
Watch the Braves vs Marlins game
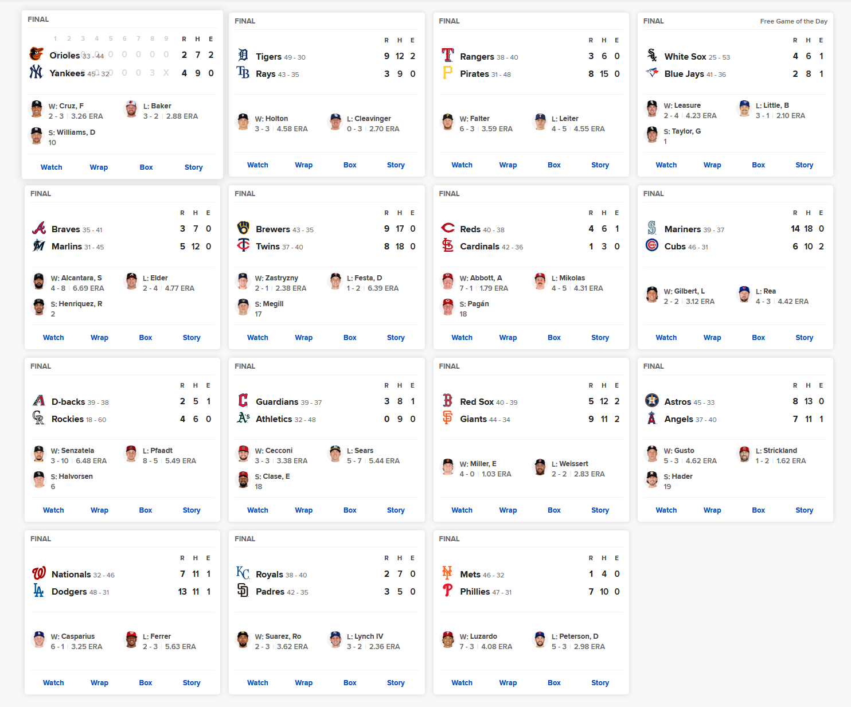[53, 338]
